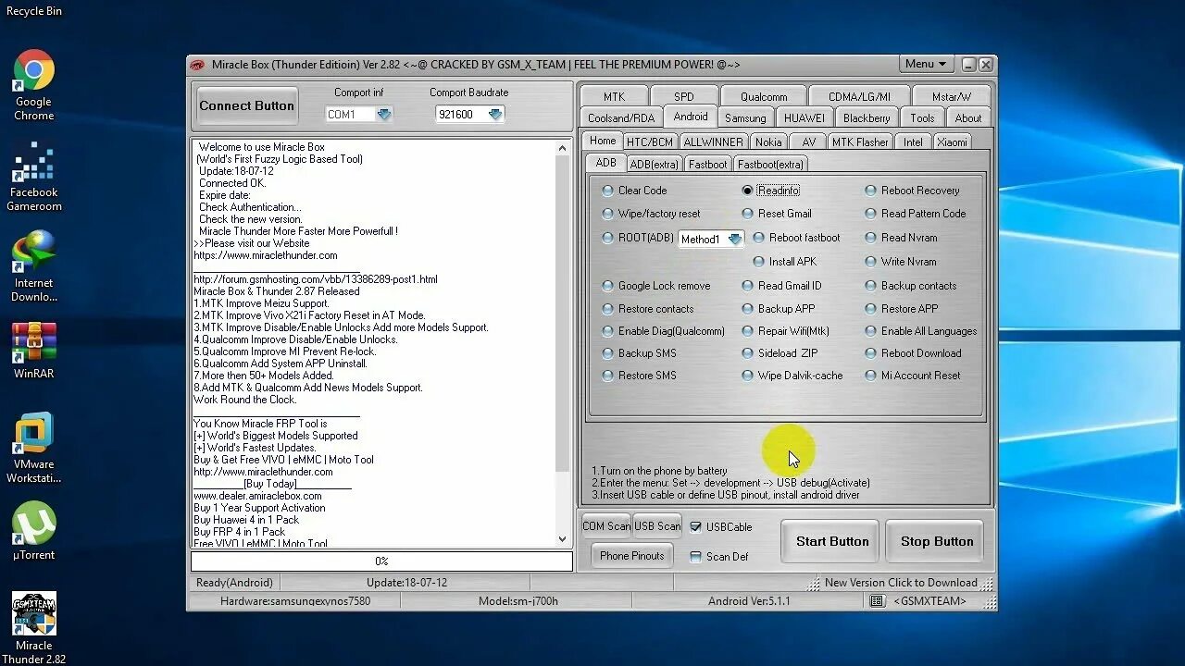
Task: Select Google Lock remove option
Action: pyautogui.click(x=656, y=286)
